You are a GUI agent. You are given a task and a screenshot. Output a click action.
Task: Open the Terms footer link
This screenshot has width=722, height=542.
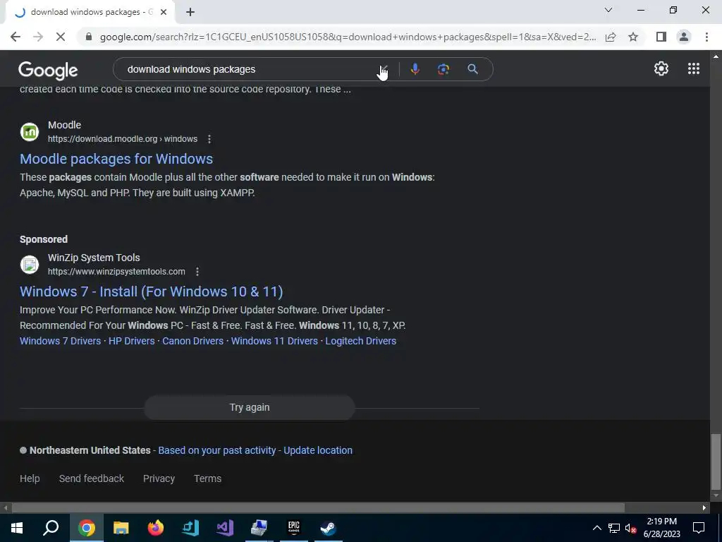[x=208, y=478]
